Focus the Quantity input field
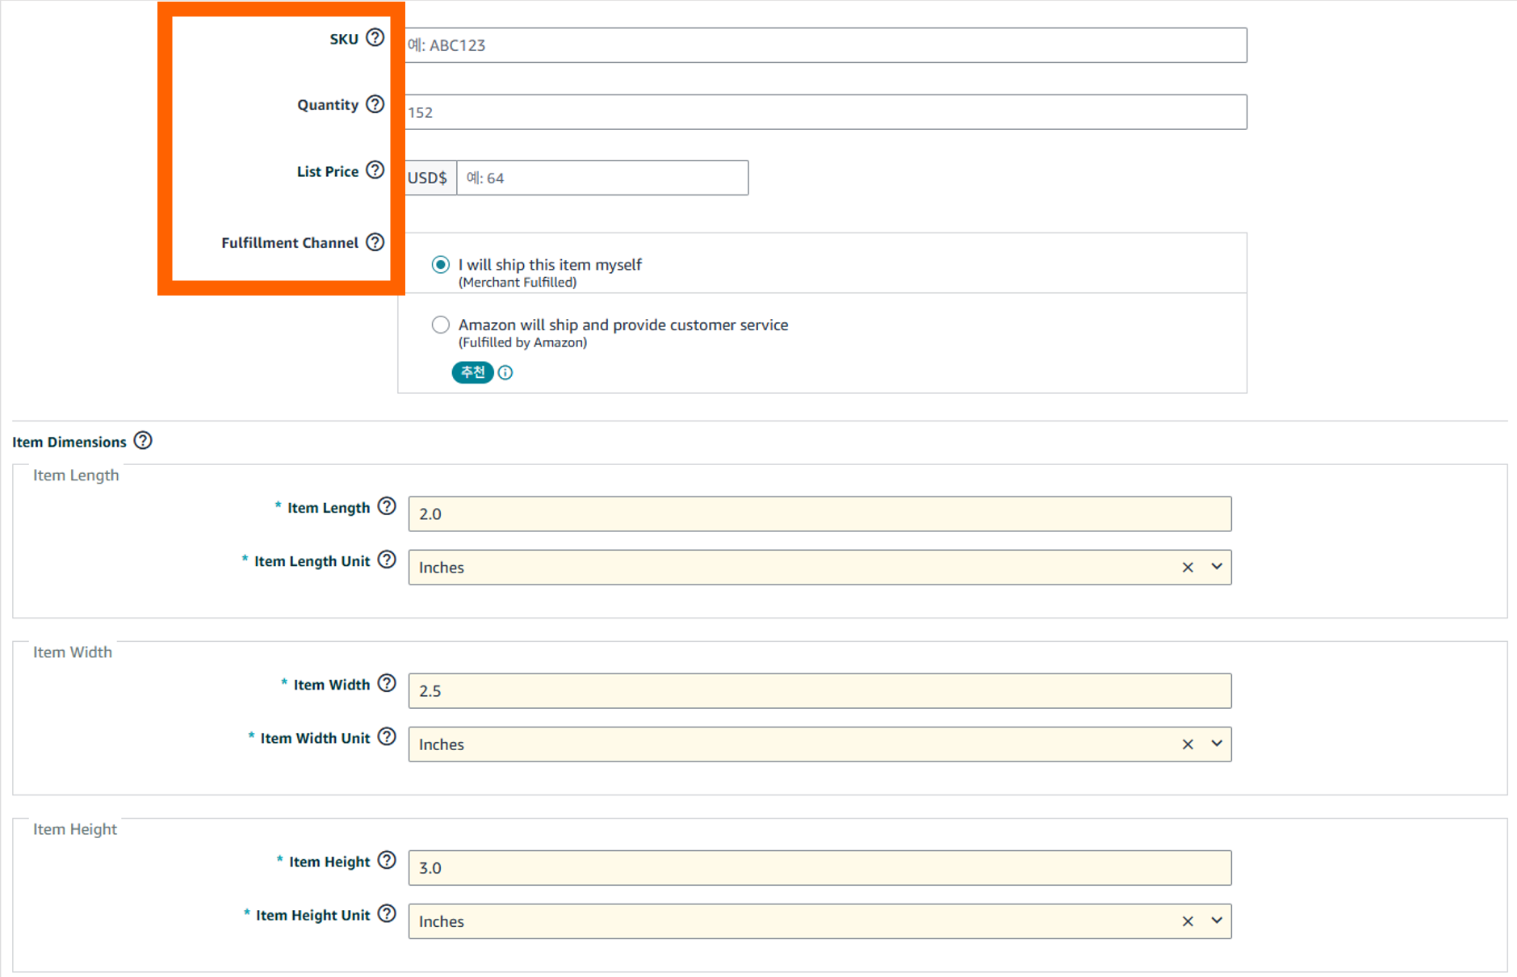The width and height of the screenshot is (1517, 977). coord(823,112)
